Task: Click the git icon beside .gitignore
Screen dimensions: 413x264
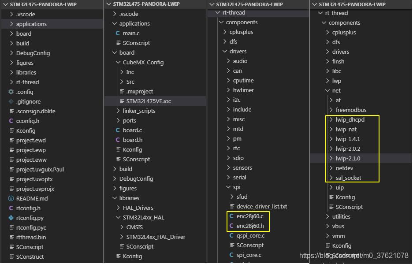Action: [11, 101]
